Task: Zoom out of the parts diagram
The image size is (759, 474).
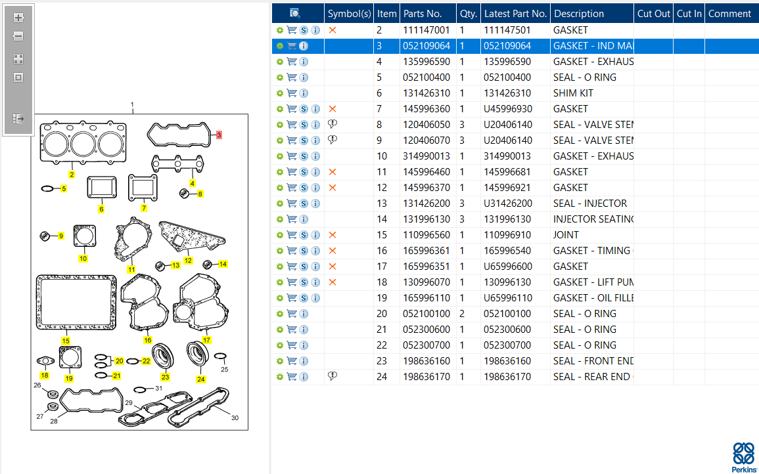Action: (x=18, y=36)
